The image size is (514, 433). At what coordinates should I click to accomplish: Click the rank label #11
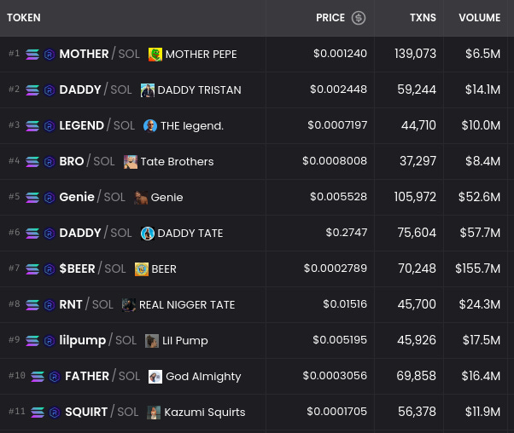click(x=17, y=412)
